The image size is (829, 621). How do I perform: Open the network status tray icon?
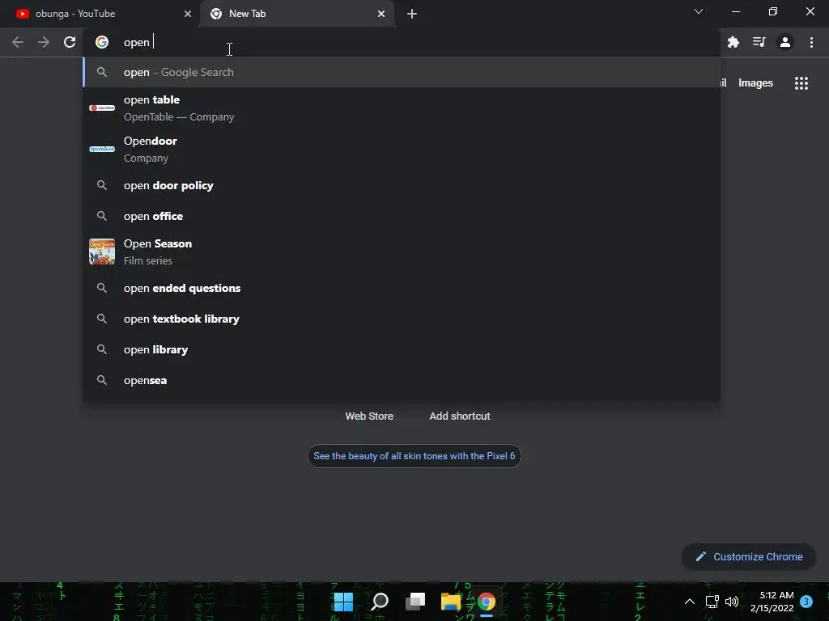(x=712, y=602)
